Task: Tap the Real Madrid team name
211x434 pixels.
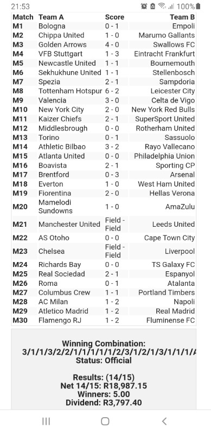Action: click(175, 311)
